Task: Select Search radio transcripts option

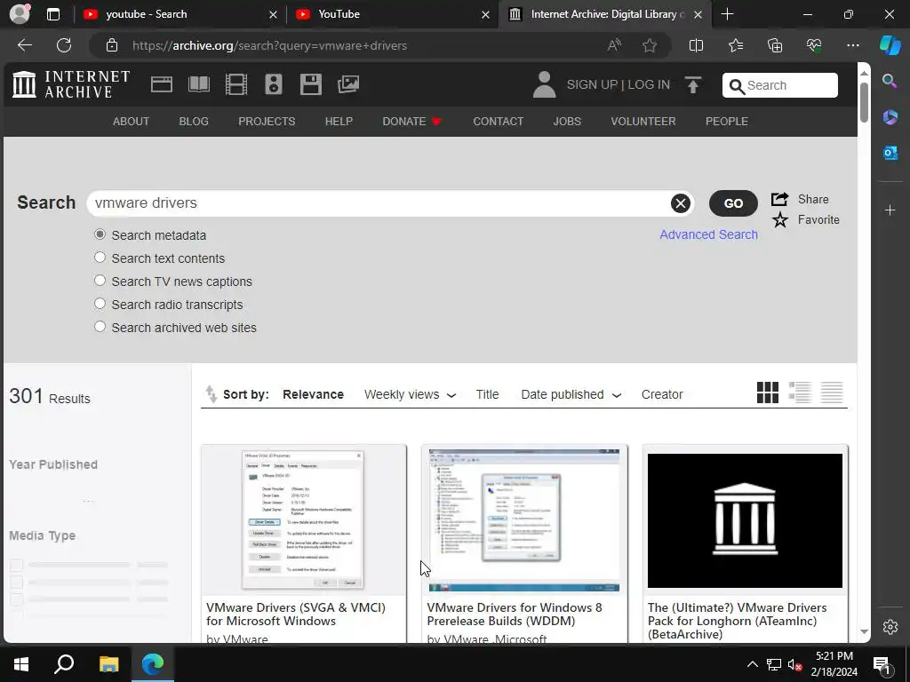Action: click(100, 304)
